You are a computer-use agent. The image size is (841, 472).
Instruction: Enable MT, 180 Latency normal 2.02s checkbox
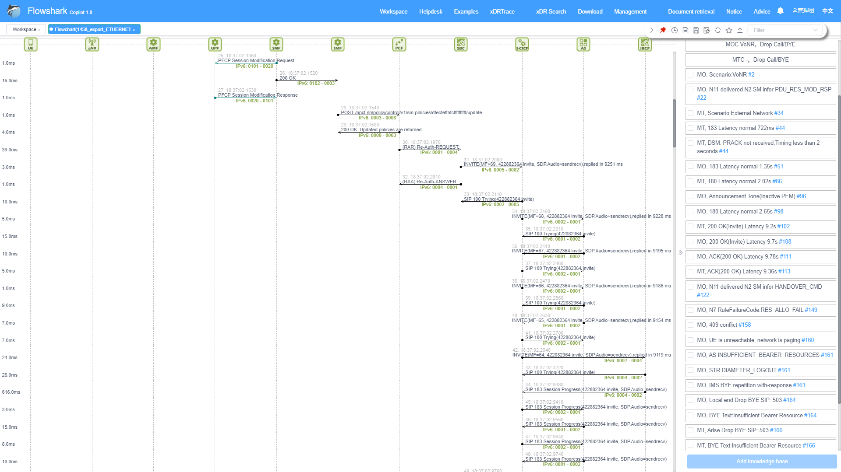pos(691,182)
